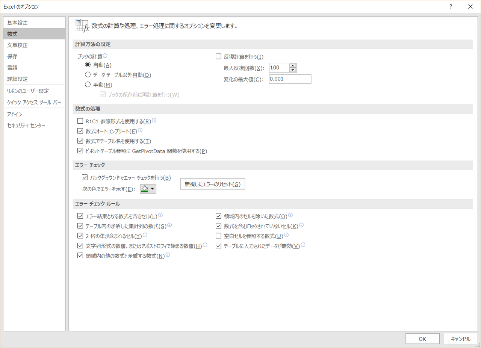
Task: Decrease 最大反復回数 with the down arrow
Action: (x=293, y=70)
